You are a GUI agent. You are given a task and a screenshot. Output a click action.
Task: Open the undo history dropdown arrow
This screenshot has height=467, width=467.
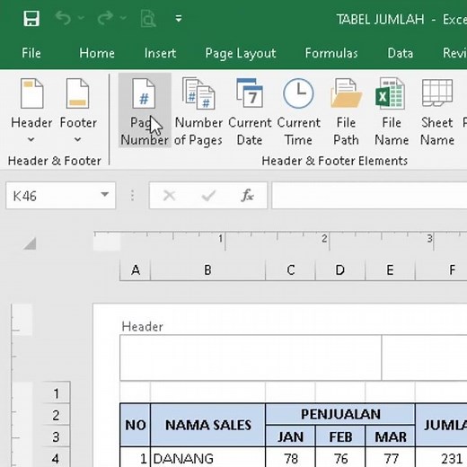click(x=81, y=18)
